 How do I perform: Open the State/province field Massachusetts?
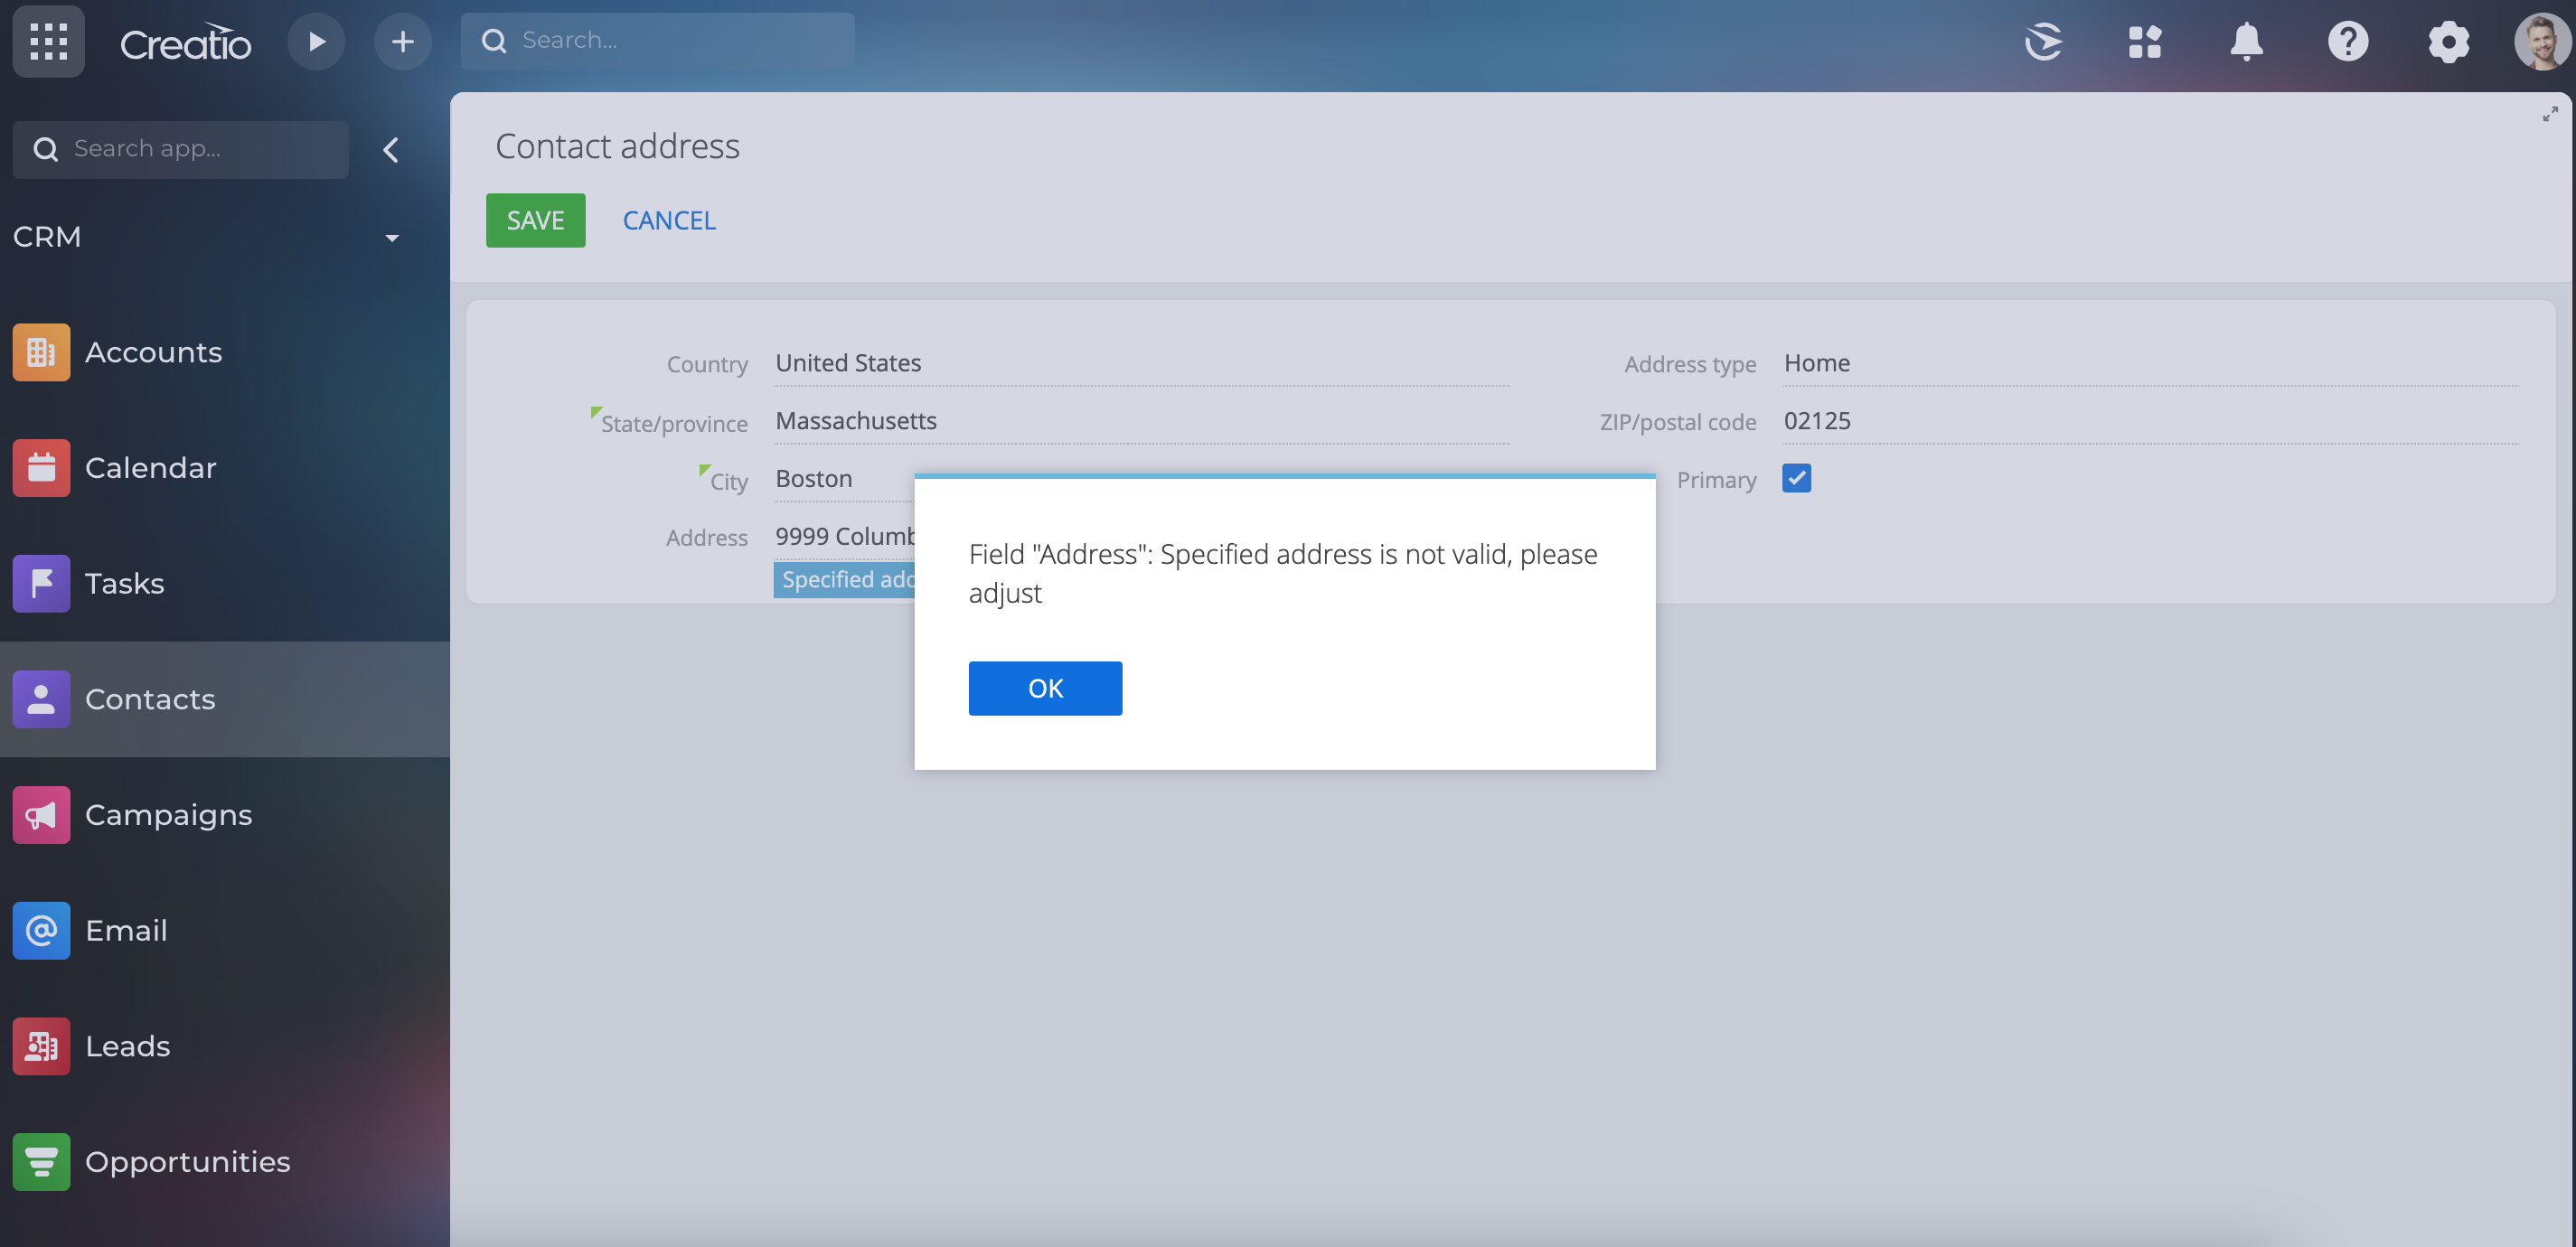(x=1142, y=421)
